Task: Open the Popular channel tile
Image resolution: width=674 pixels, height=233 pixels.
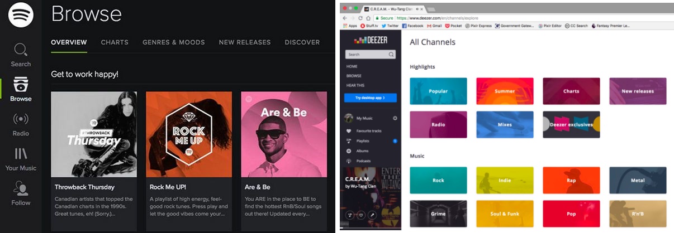Action: coord(438,91)
